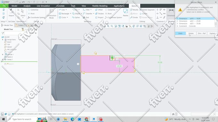Viewport: 218px width, 122px height.
Task: Open the Live Simulation tab
Action: [x=43, y=6]
